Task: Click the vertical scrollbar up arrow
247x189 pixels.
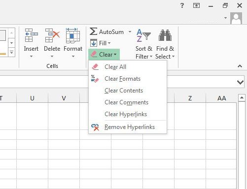Action: click(242, 98)
